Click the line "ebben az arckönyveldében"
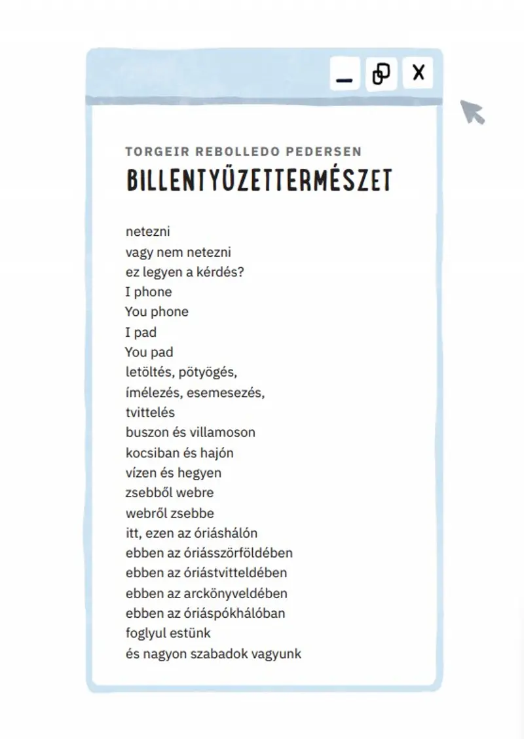 206,594
